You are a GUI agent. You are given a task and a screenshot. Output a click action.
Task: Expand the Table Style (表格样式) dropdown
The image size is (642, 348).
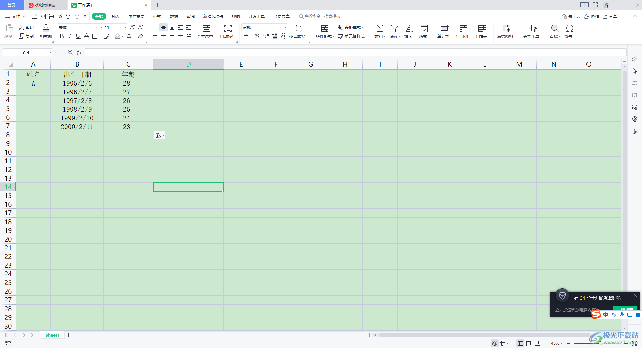[x=363, y=27]
